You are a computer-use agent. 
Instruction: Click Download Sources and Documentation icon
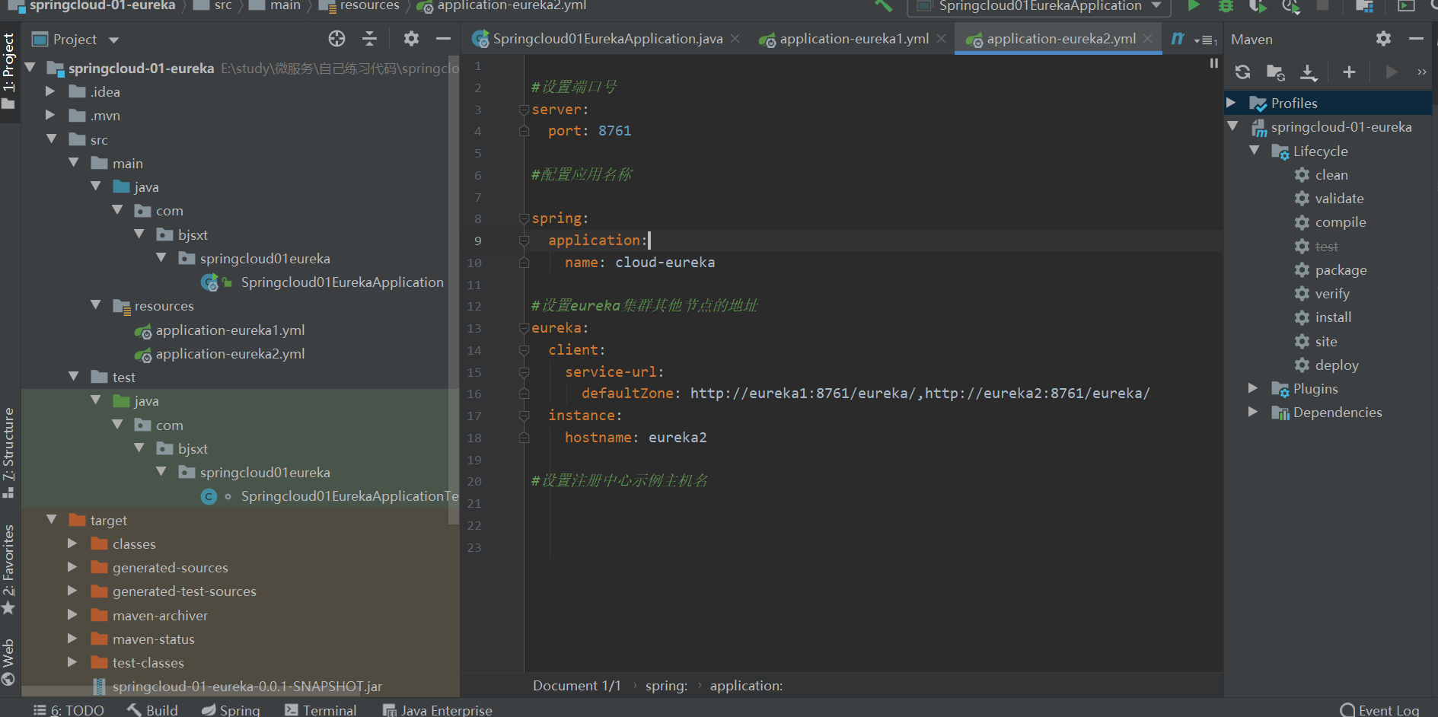(x=1309, y=72)
